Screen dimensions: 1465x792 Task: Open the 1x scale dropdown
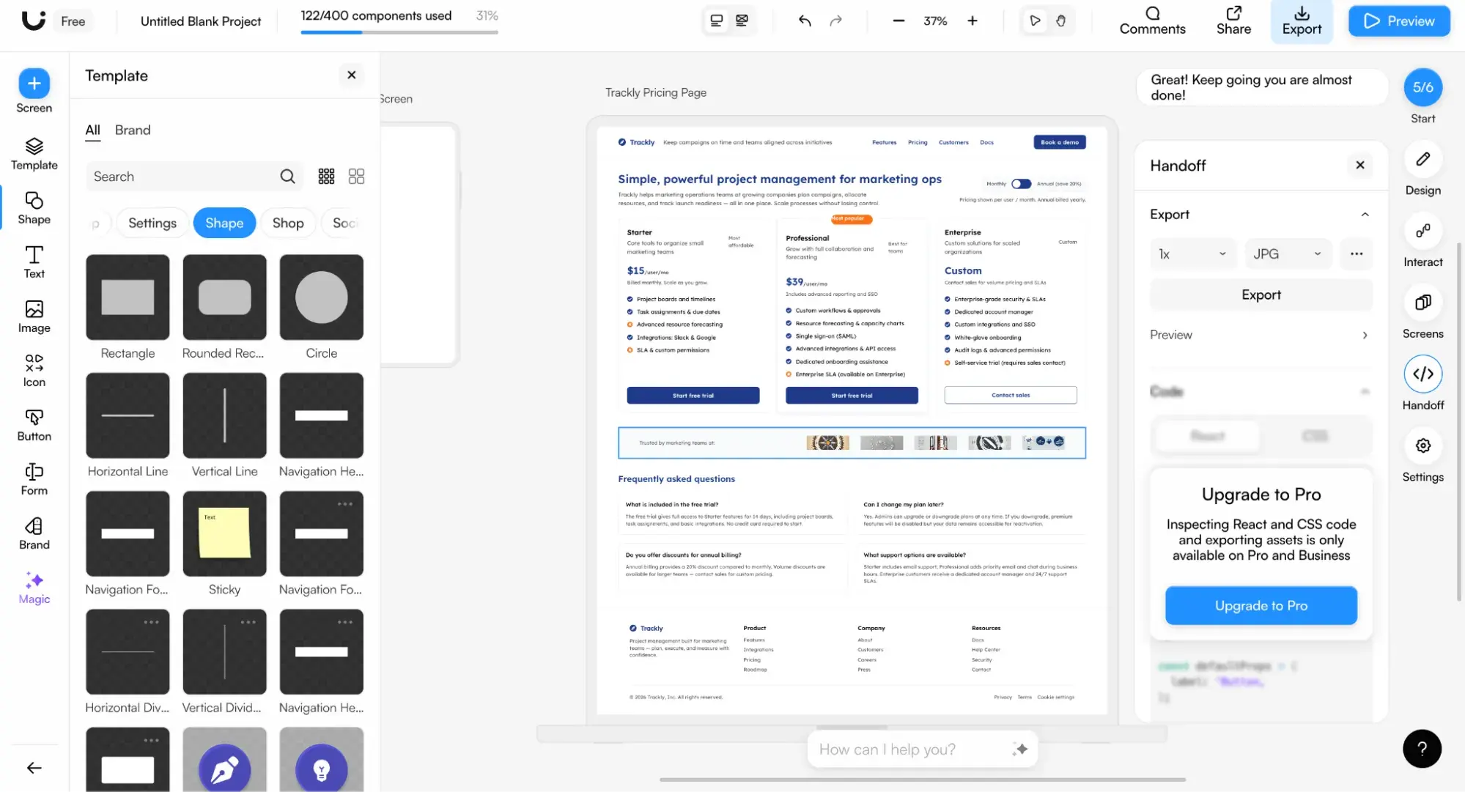[1192, 254]
